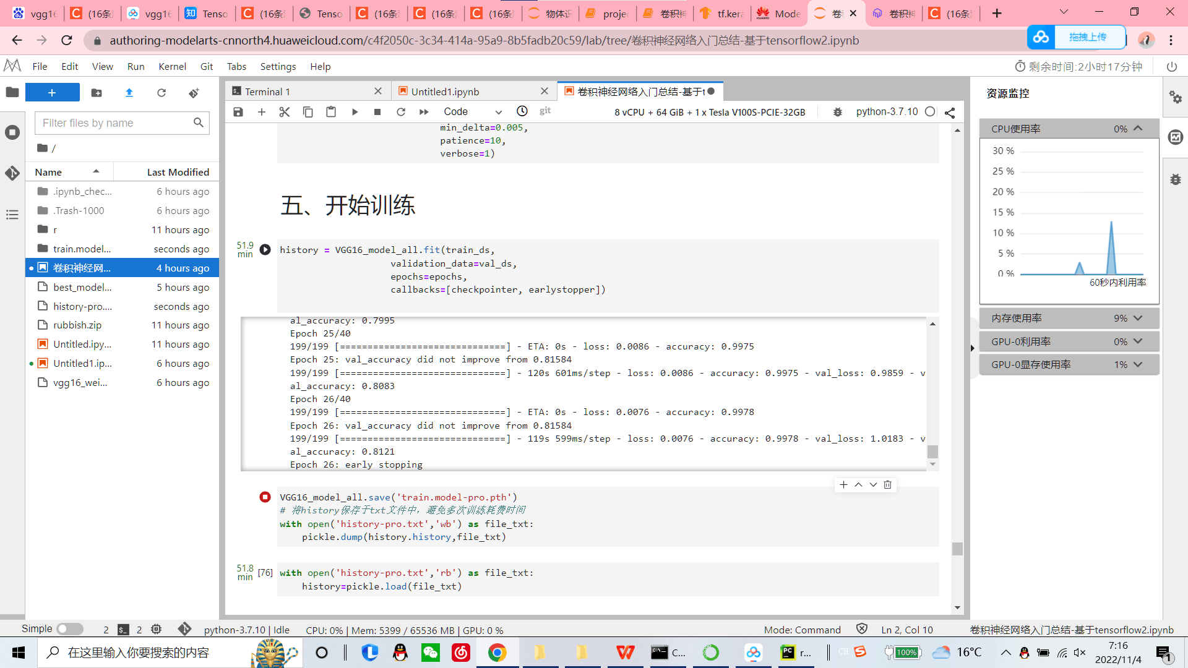Open the Git sidebar panel

point(12,173)
